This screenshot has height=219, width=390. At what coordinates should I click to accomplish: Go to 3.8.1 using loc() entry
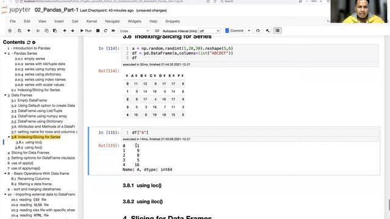(29, 142)
